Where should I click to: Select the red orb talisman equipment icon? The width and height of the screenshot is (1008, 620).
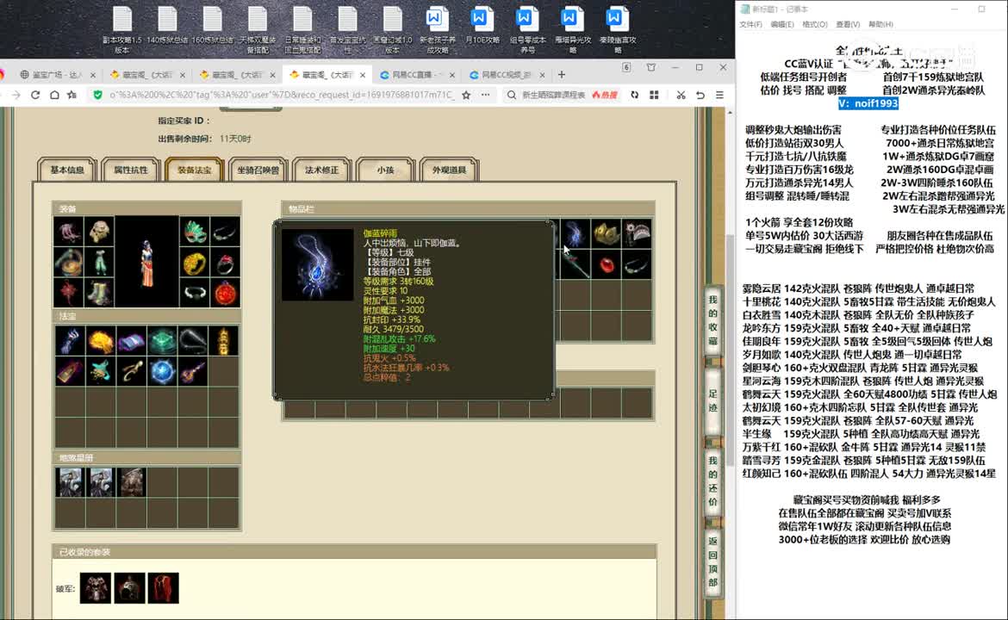click(225, 293)
